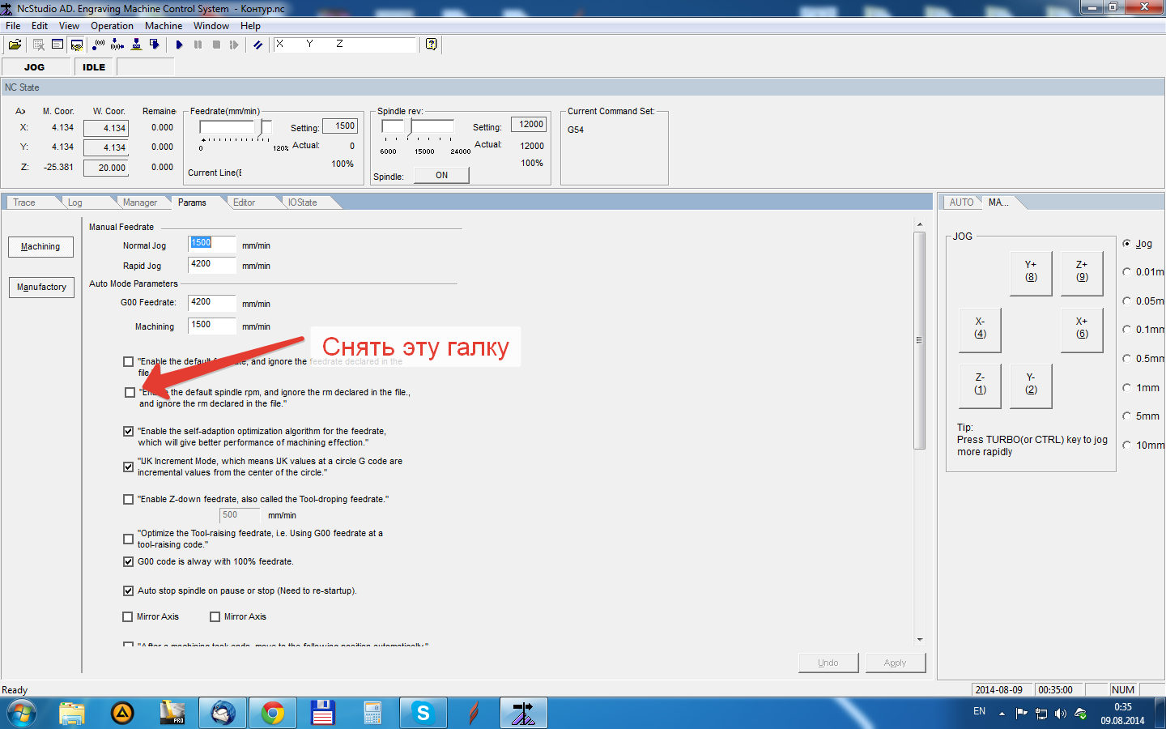Click the Machining button on the left
The image size is (1166, 729).
click(40, 247)
